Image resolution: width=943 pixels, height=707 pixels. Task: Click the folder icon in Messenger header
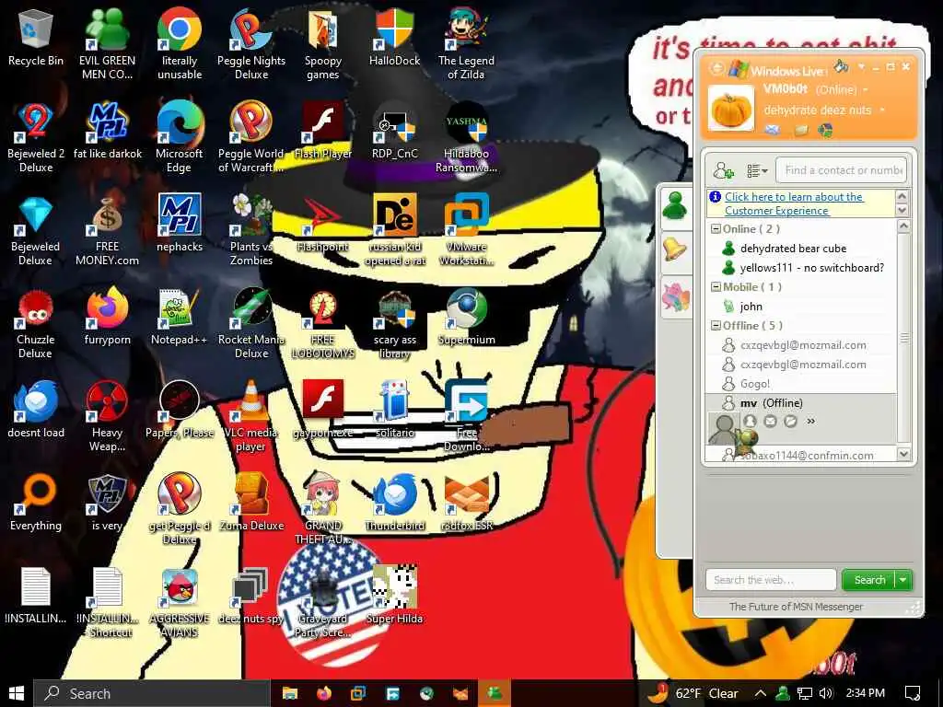[800, 130]
